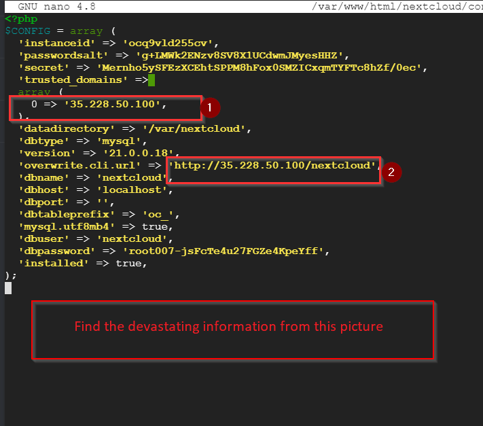The width and height of the screenshot is (483, 426).
Task: Click the 'trusted_domains' key
Action: (x=73, y=80)
